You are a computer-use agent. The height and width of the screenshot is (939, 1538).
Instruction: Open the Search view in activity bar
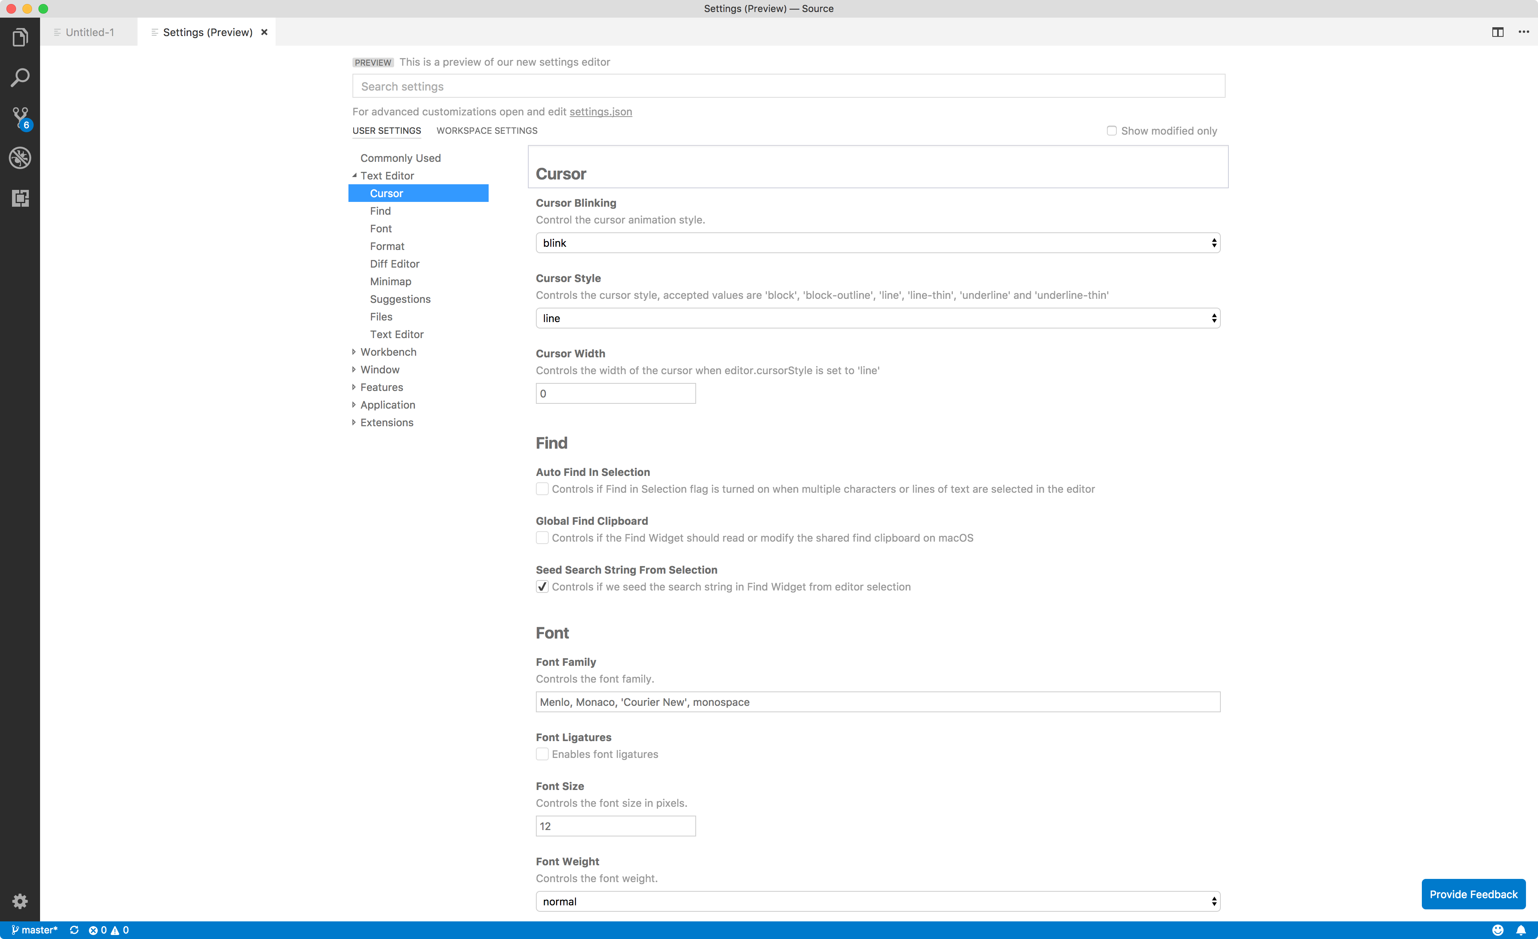click(20, 77)
